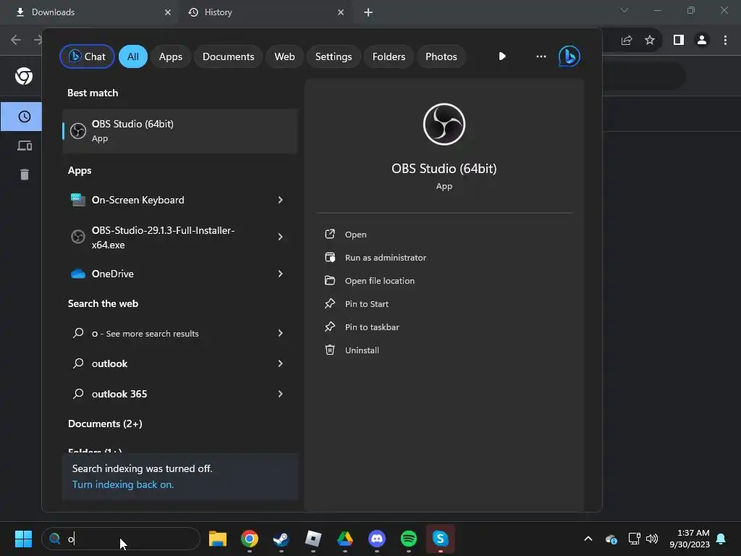Close the Downloads tab in Chrome
The width and height of the screenshot is (741, 556).
pos(168,12)
